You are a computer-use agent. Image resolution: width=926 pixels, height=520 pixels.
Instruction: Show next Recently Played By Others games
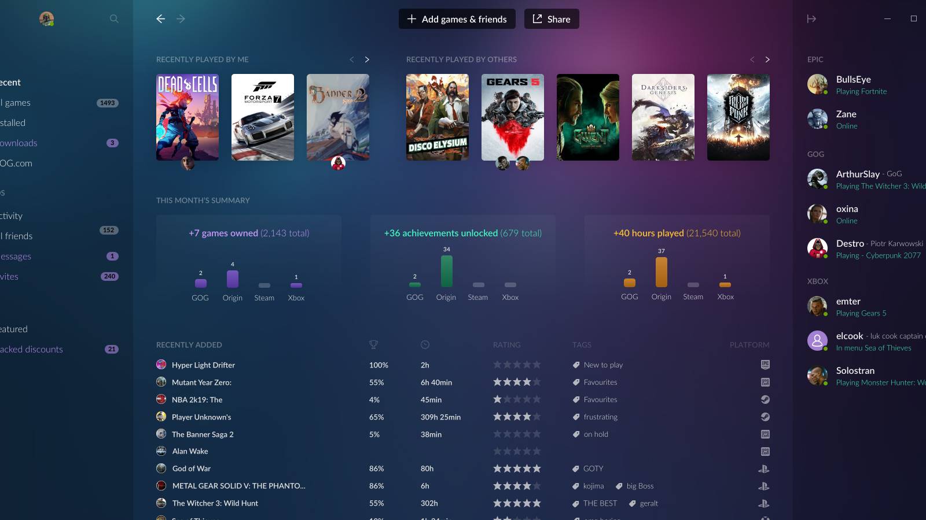[767, 60]
